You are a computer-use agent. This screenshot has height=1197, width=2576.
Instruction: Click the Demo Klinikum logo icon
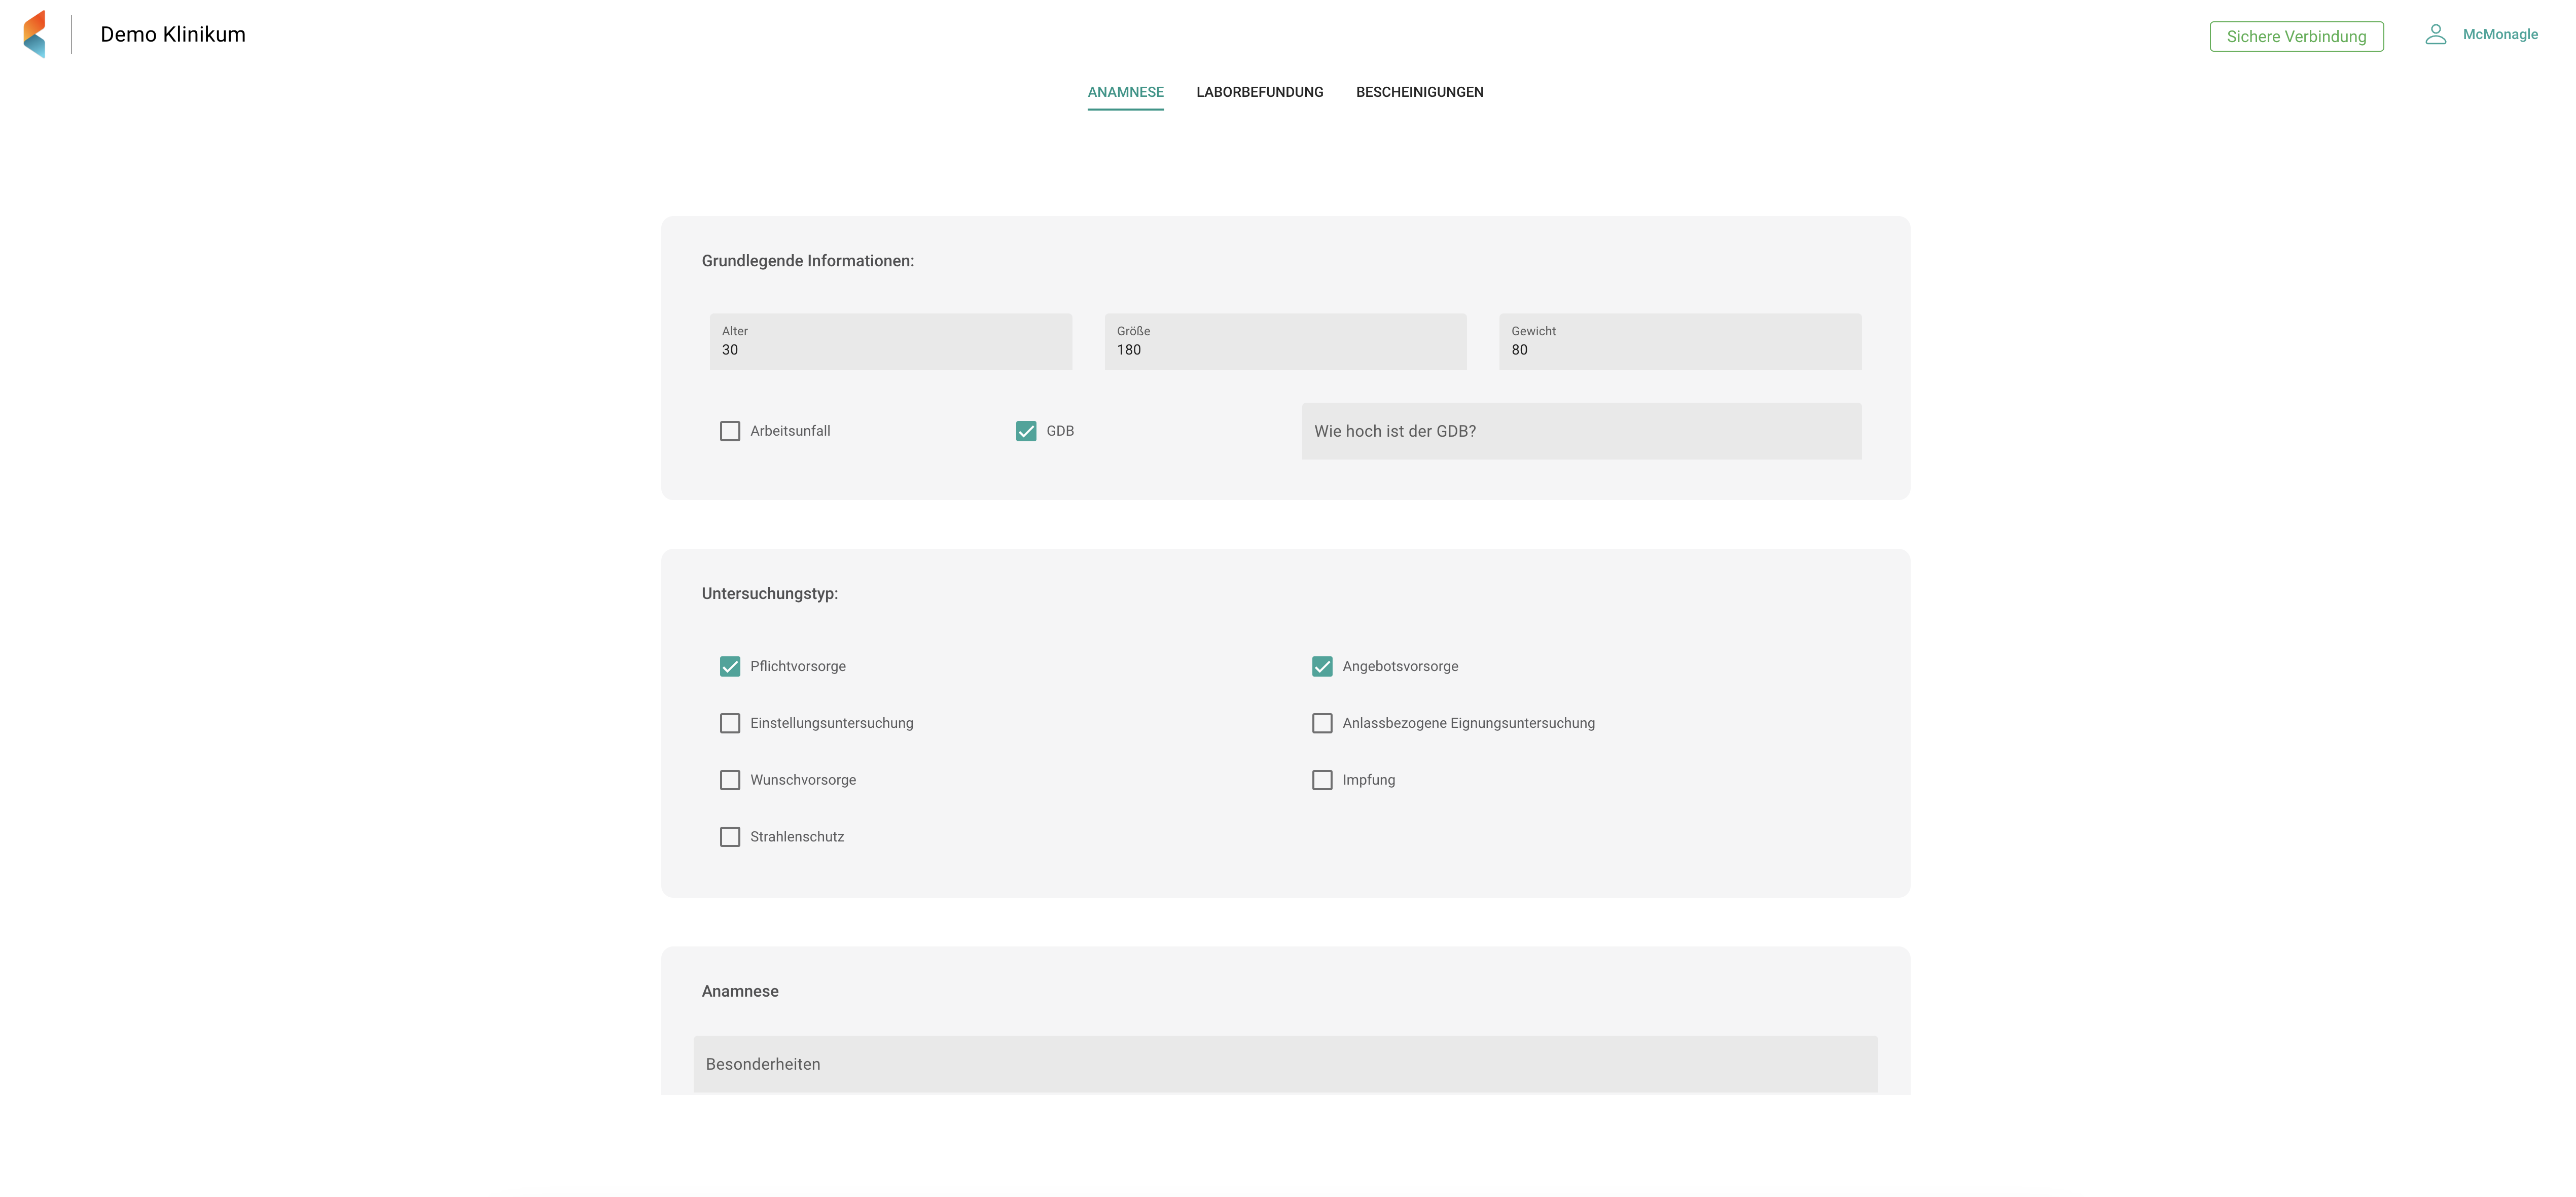35,34
